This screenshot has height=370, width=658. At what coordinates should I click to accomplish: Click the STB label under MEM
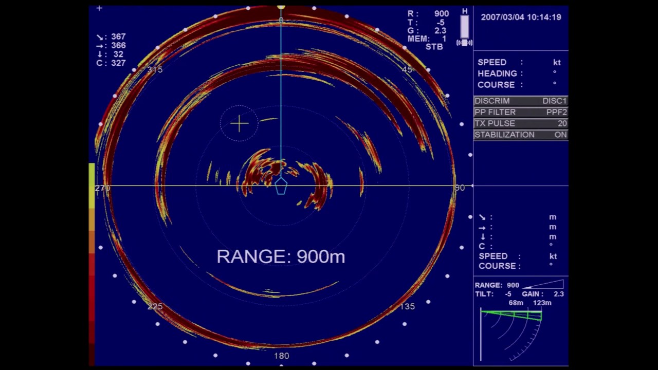pos(434,47)
